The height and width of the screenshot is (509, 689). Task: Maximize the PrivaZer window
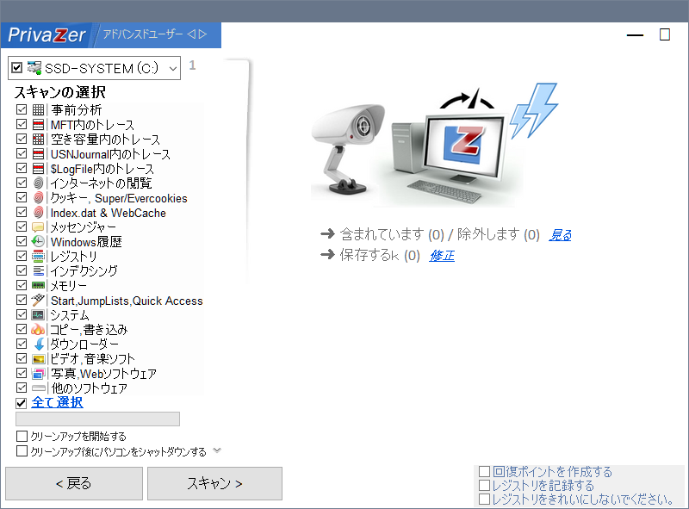(665, 34)
